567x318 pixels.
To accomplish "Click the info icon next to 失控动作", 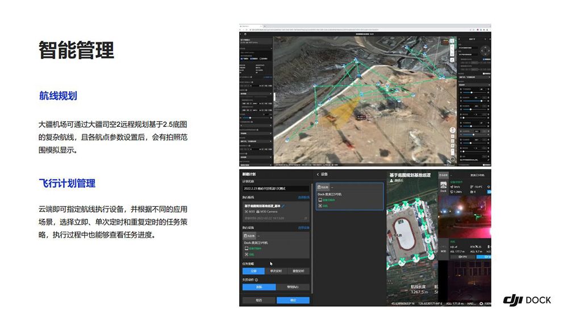I will pos(257,279).
